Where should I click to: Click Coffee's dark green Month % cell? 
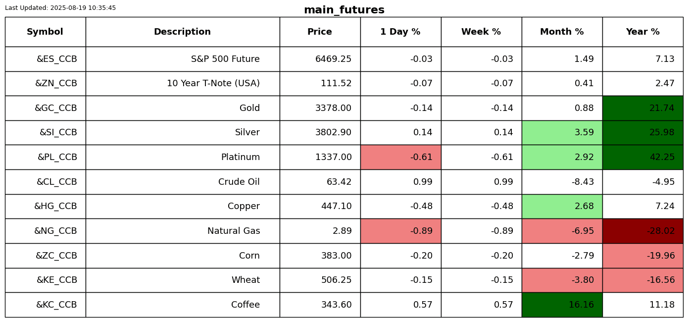coord(562,305)
